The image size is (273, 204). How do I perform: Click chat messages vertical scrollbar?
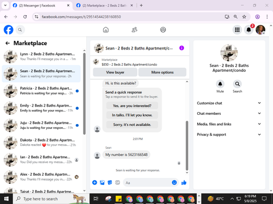coord(187,145)
